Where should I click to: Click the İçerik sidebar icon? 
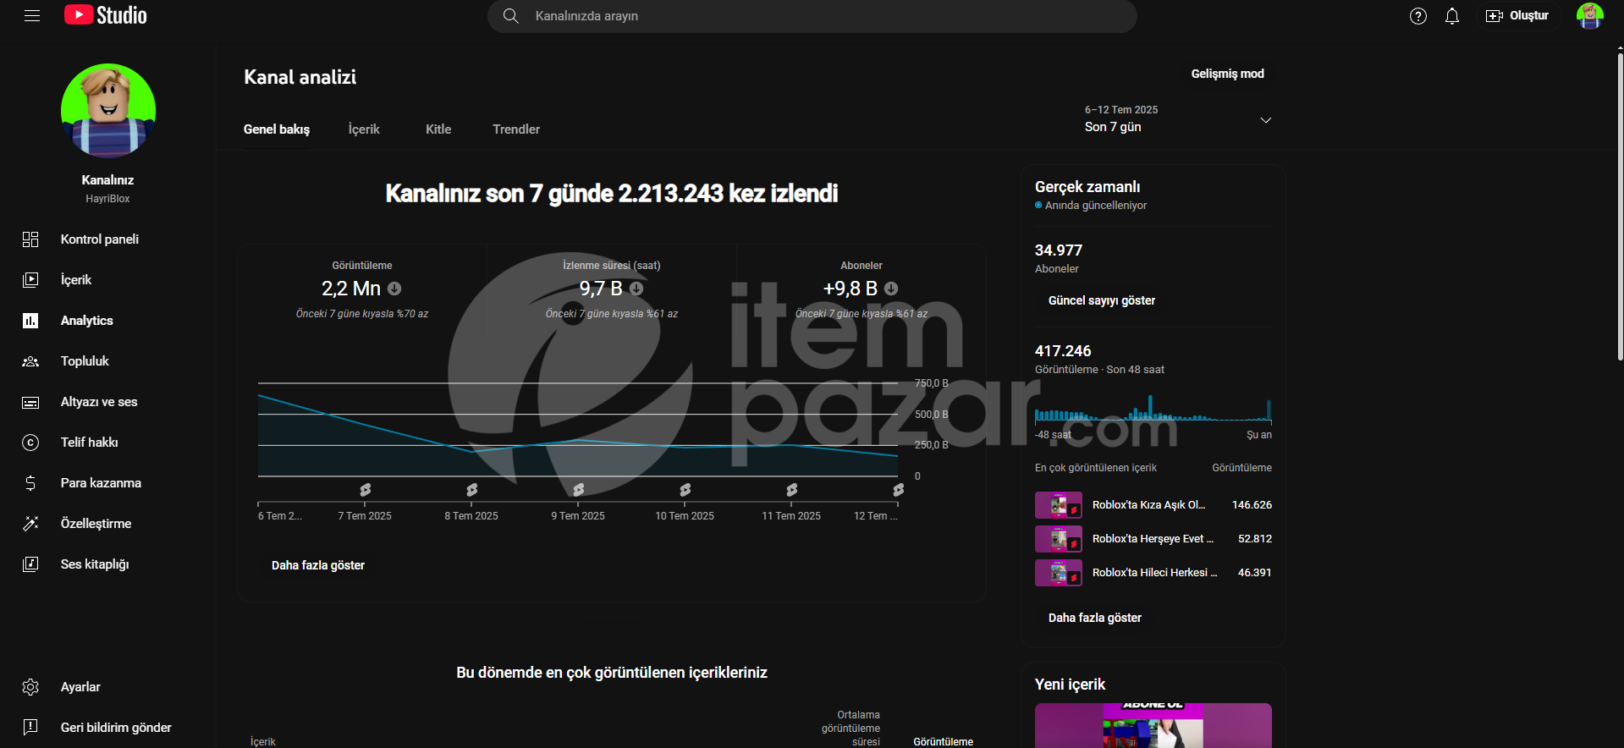point(30,280)
